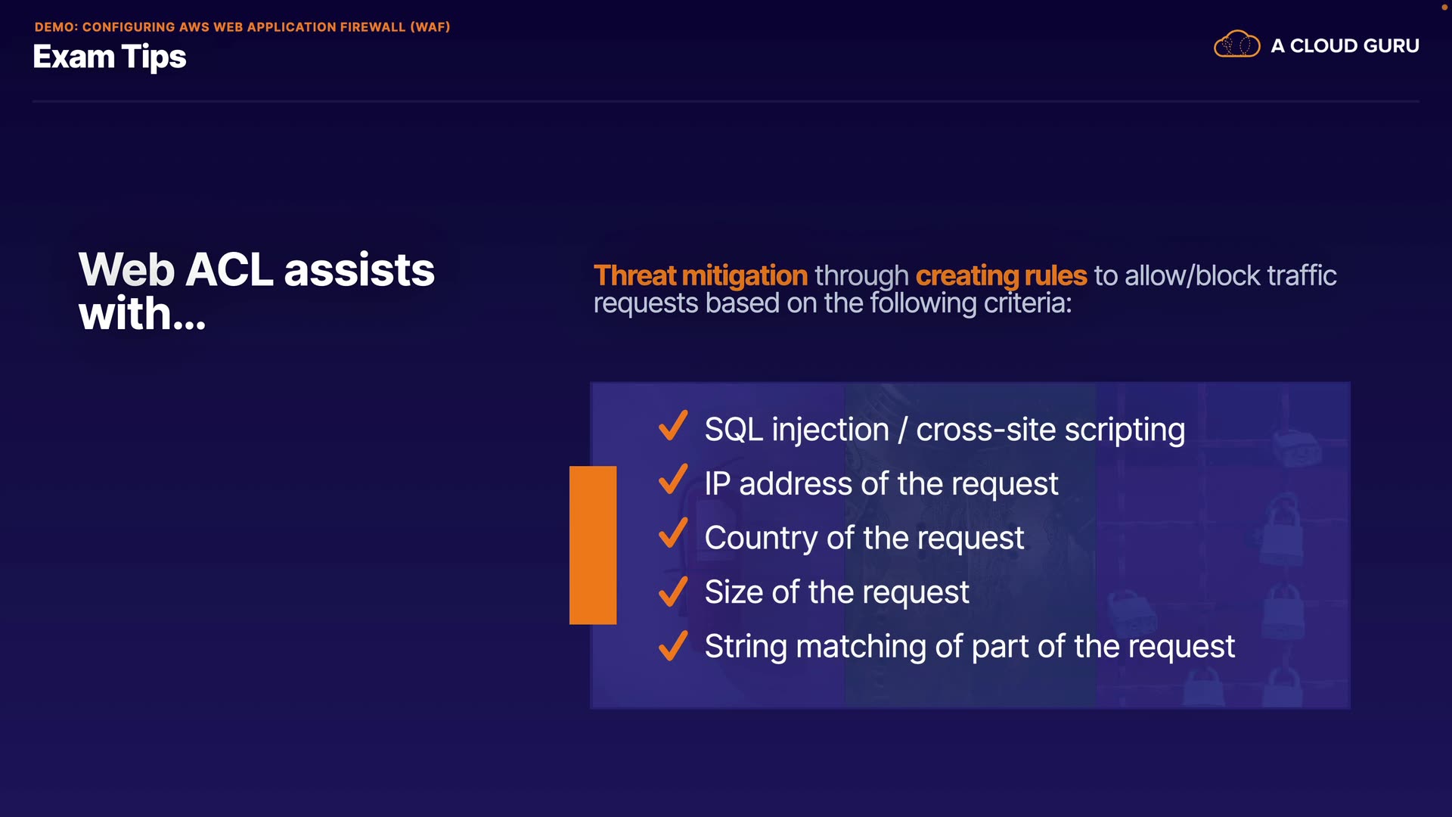
Task: Click the 'A CLOUD GURU' brand text
Action: point(1345,46)
